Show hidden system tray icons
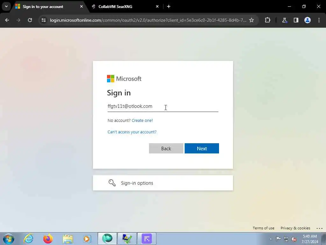326x245 pixels. coord(271,239)
